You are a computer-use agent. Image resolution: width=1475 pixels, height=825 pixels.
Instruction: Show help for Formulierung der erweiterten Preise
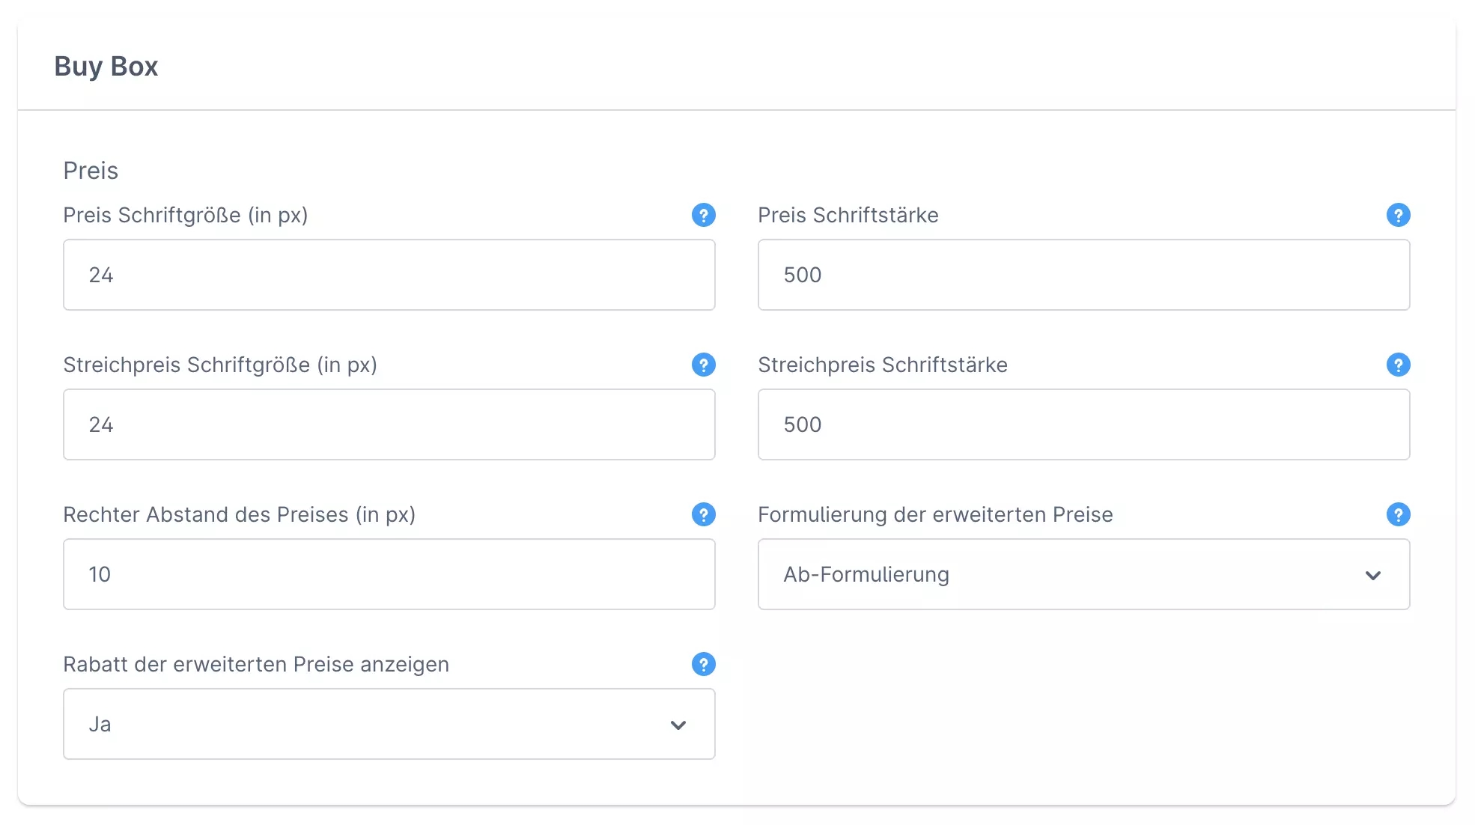click(1398, 514)
